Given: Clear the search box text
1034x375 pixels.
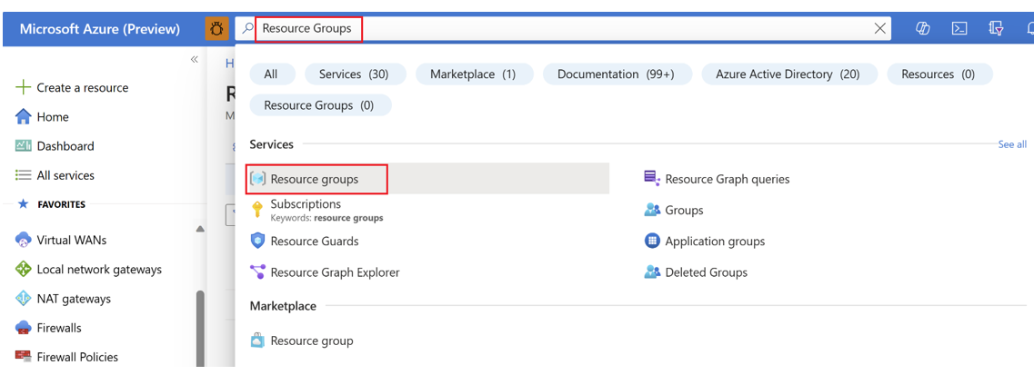Looking at the screenshot, I should pos(879,29).
